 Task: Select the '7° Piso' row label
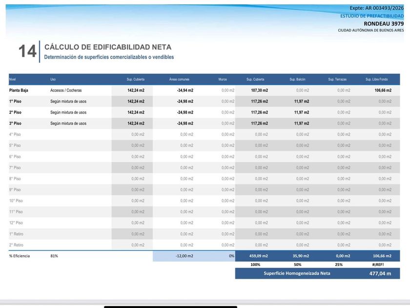(x=15, y=168)
